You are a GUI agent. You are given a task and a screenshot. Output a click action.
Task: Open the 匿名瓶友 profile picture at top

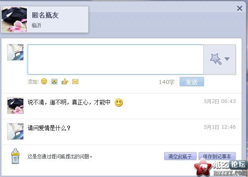click(14, 19)
